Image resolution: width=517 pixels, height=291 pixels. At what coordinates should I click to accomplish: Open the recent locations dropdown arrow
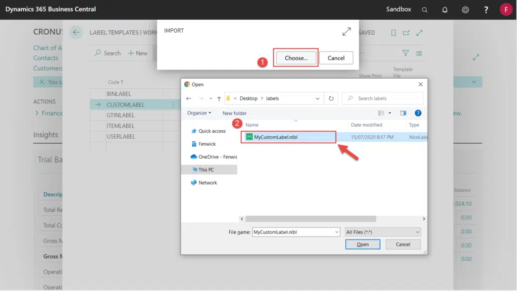tap(211, 98)
